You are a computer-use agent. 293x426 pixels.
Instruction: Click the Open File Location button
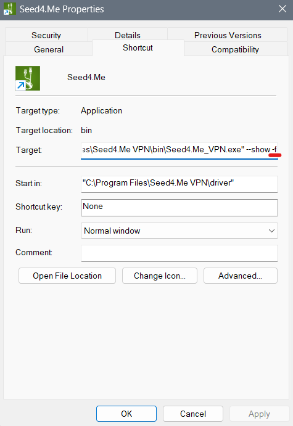(67, 276)
